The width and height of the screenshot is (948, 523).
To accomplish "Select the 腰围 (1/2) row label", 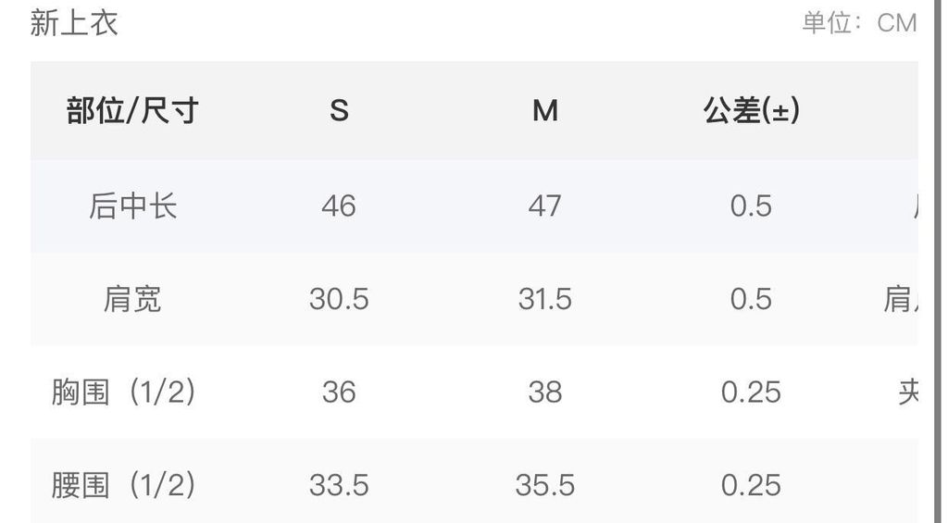I will coord(123,486).
